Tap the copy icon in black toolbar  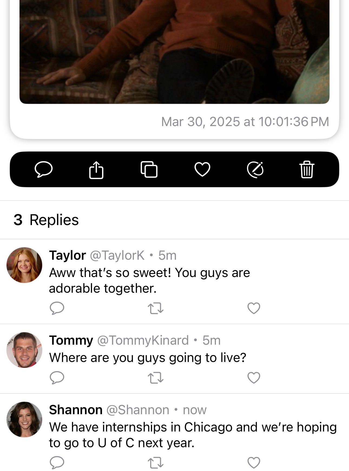point(149,169)
